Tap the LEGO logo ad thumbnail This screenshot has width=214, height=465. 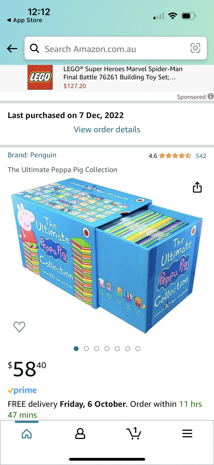click(x=40, y=77)
